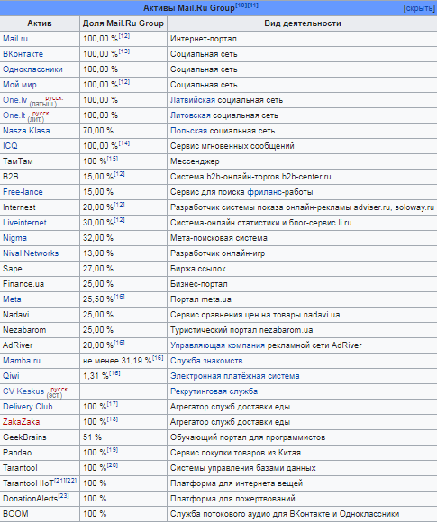This screenshot has width=437, height=524.
Task: Open footnote [12] in Mail.ru row
Action: pos(124,36)
